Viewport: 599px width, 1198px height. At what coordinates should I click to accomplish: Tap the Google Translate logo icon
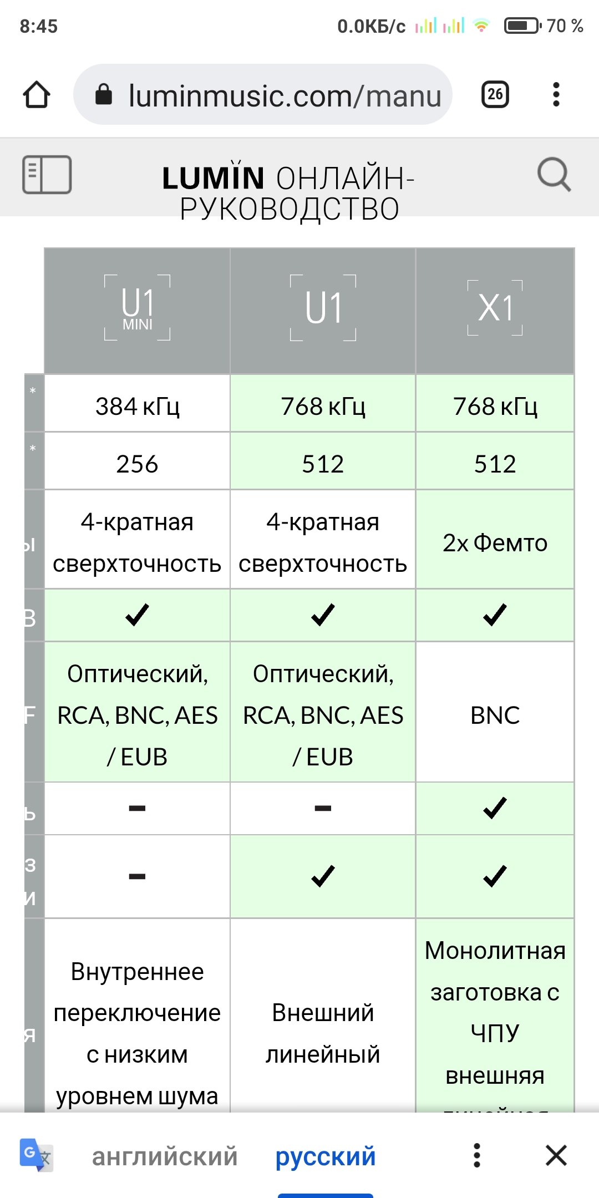click(36, 1155)
